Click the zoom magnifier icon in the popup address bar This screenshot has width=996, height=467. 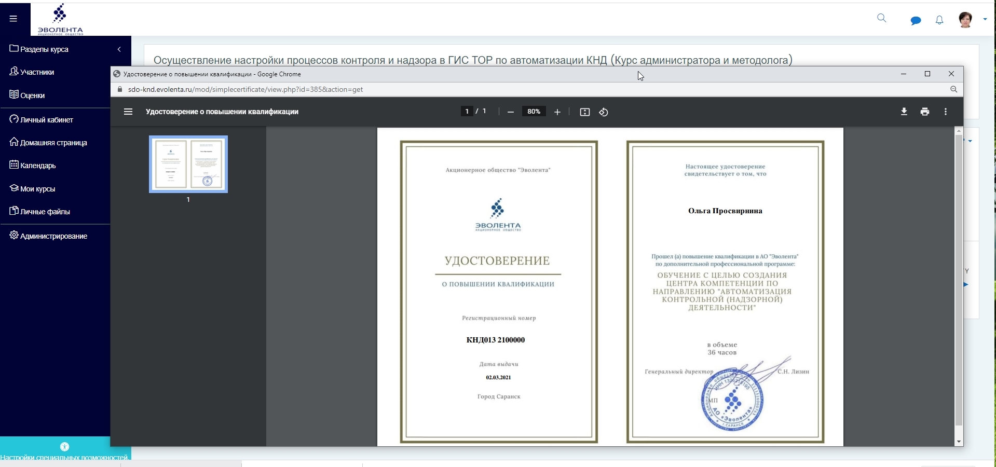pos(953,89)
